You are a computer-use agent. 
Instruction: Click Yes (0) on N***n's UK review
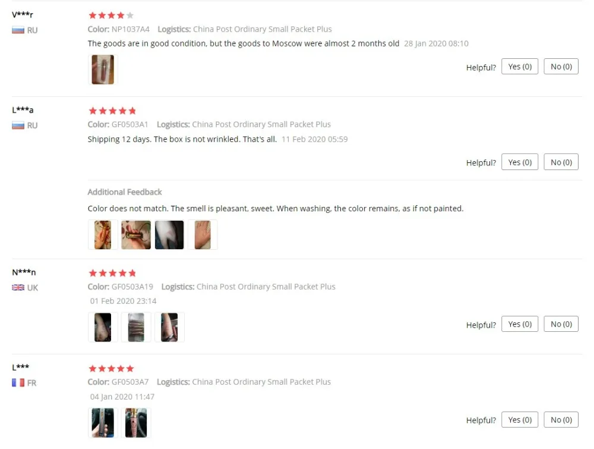click(x=519, y=324)
